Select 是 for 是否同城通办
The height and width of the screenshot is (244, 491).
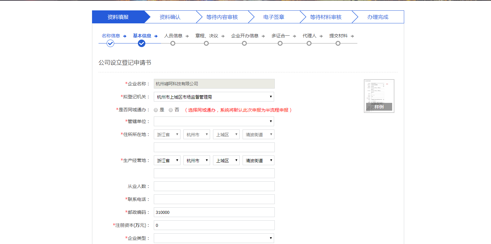[x=156, y=110]
